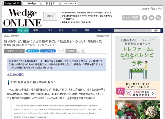Open the Facebook icon in the header
This screenshot has height=119, width=165.
tap(145, 18)
